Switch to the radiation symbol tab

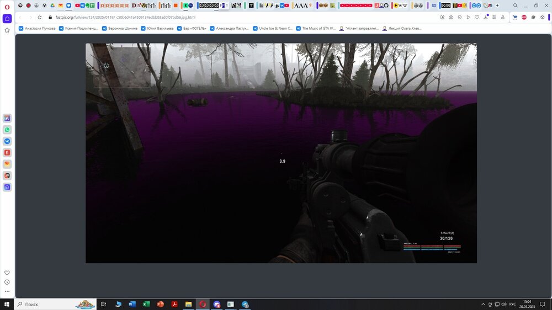44,6
